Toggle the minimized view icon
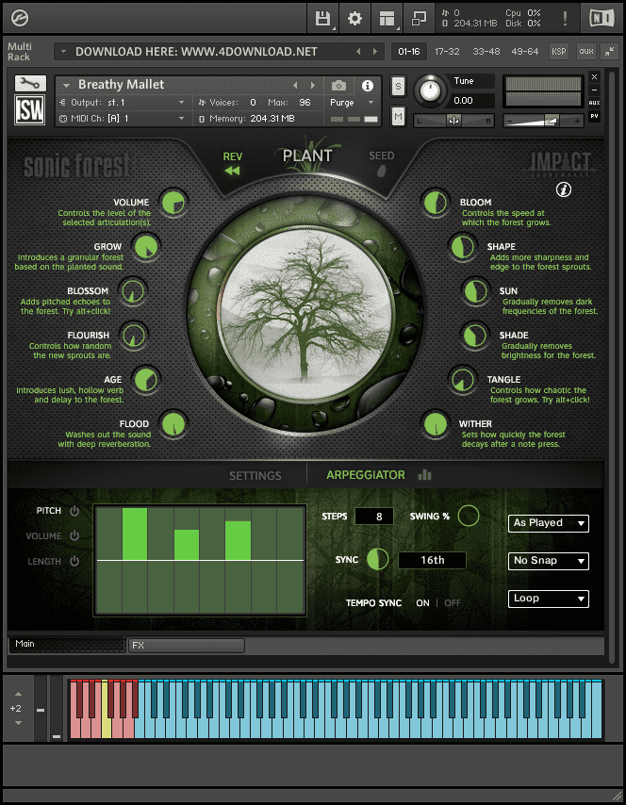 420,19
